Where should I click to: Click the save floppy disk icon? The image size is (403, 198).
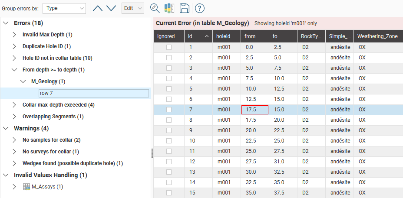coord(184,8)
